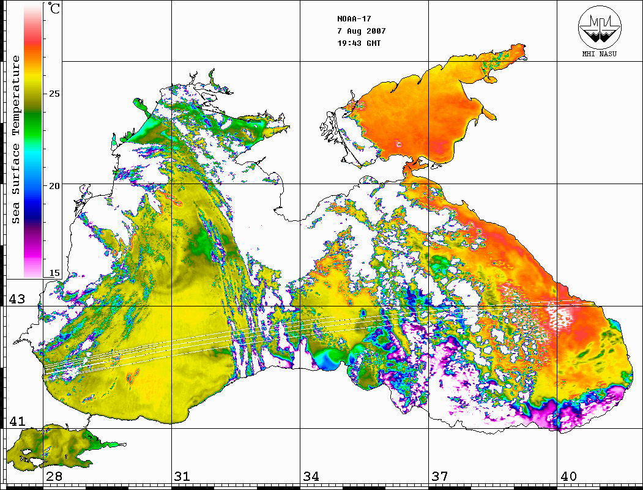
Task: Click the '20' scale value
Action: (x=54, y=186)
